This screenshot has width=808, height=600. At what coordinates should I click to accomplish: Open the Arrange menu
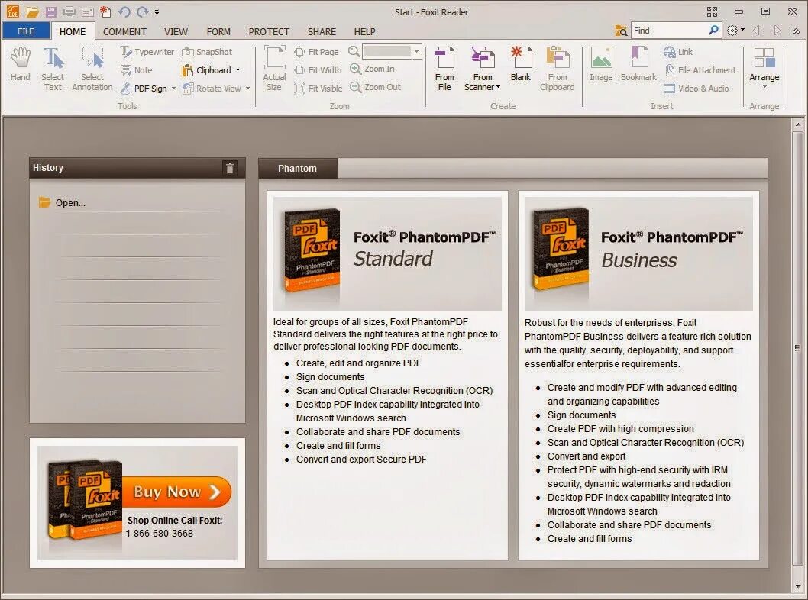(764, 67)
